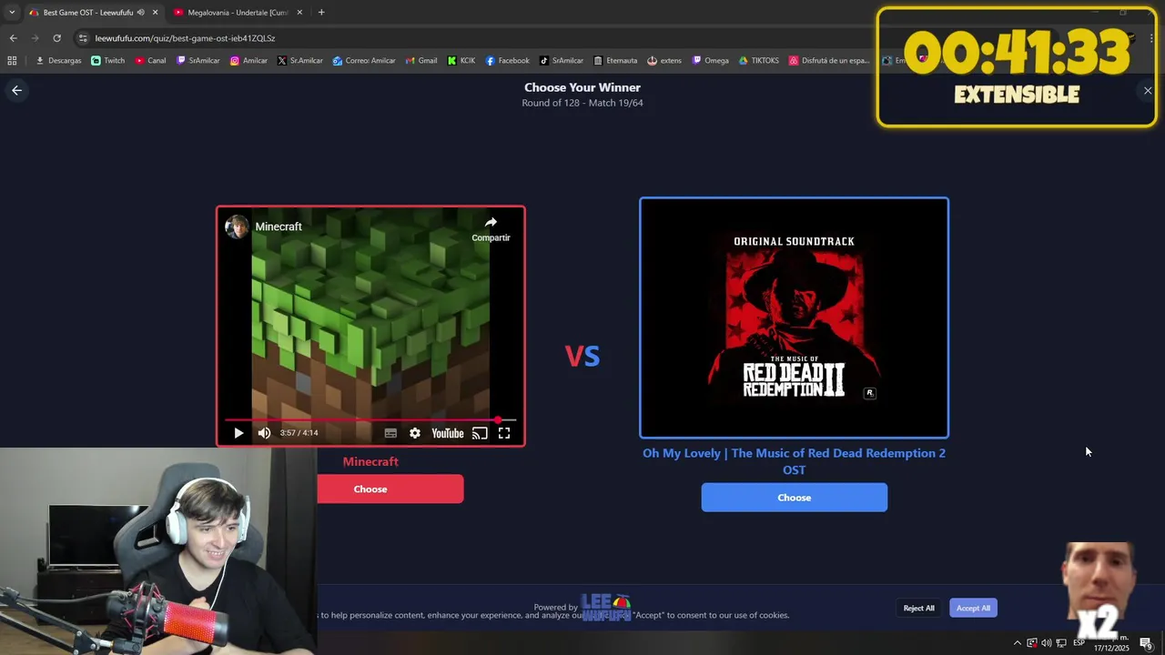
Task: Open the KCIK bookmark
Action: (x=461, y=61)
